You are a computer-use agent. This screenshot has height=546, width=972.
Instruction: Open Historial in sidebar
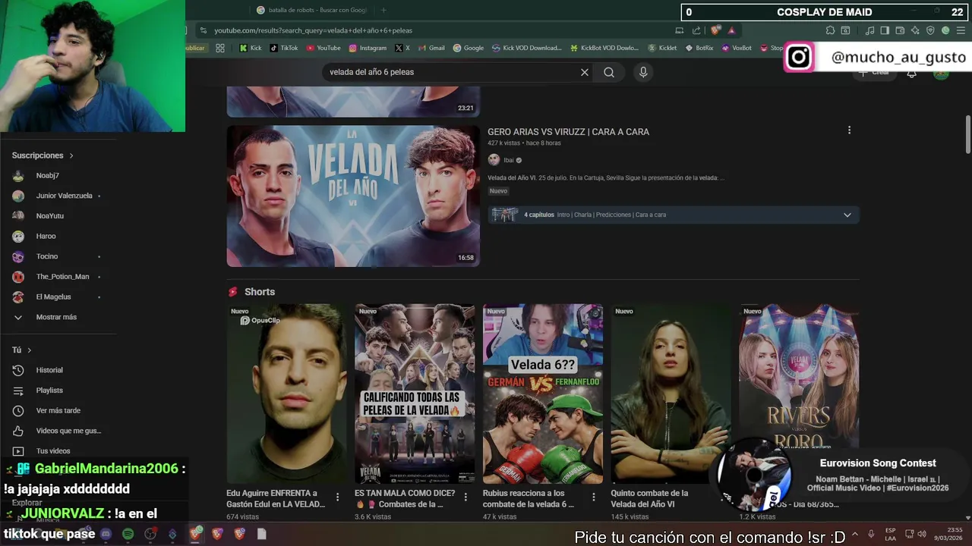click(x=49, y=370)
